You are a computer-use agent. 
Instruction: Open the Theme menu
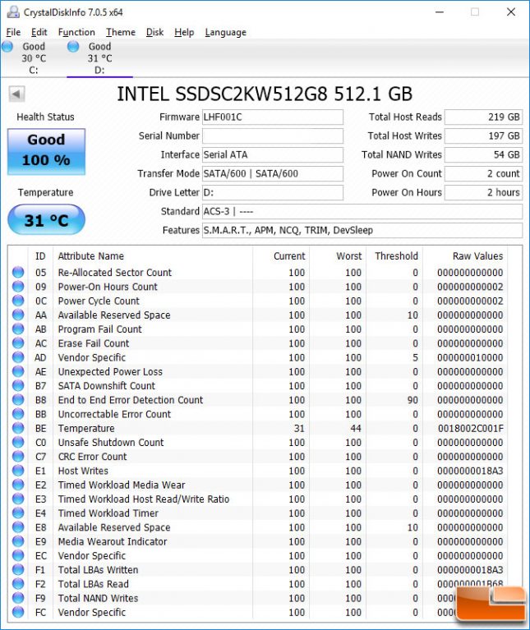[x=121, y=32]
